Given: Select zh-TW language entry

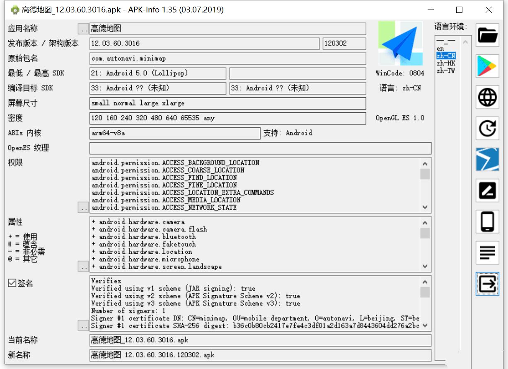Looking at the screenshot, I should [x=445, y=70].
